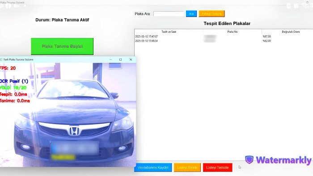Click the Plaka No column header

233,32
